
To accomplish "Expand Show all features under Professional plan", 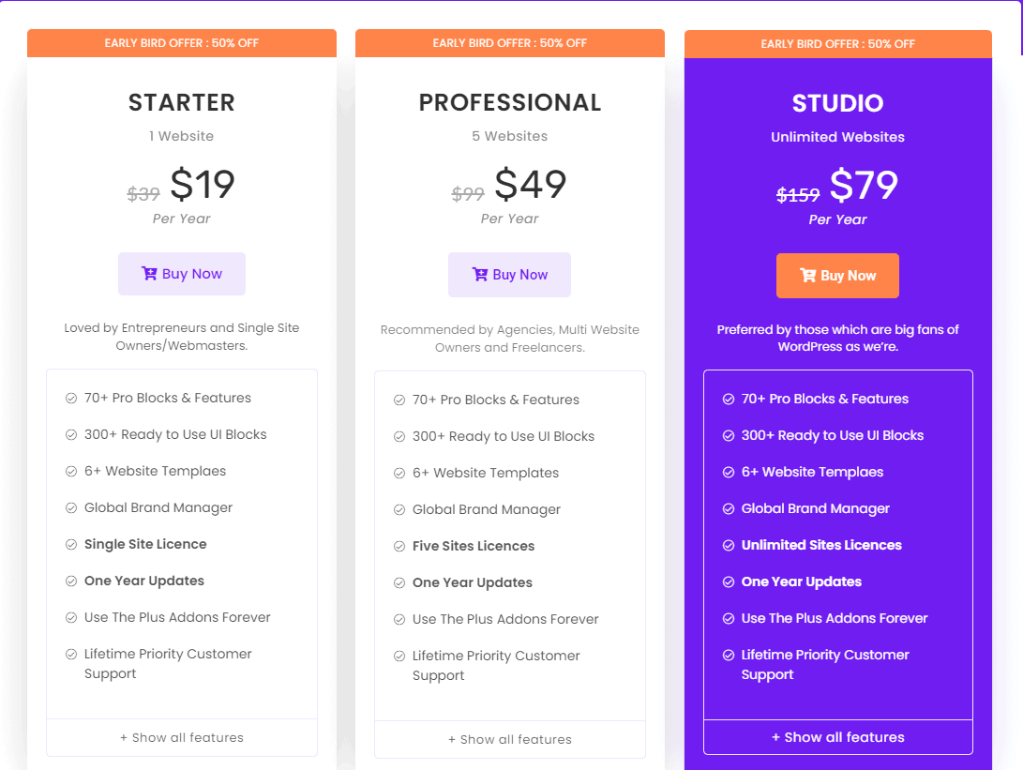I will pyautogui.click(x=509, y=740).
